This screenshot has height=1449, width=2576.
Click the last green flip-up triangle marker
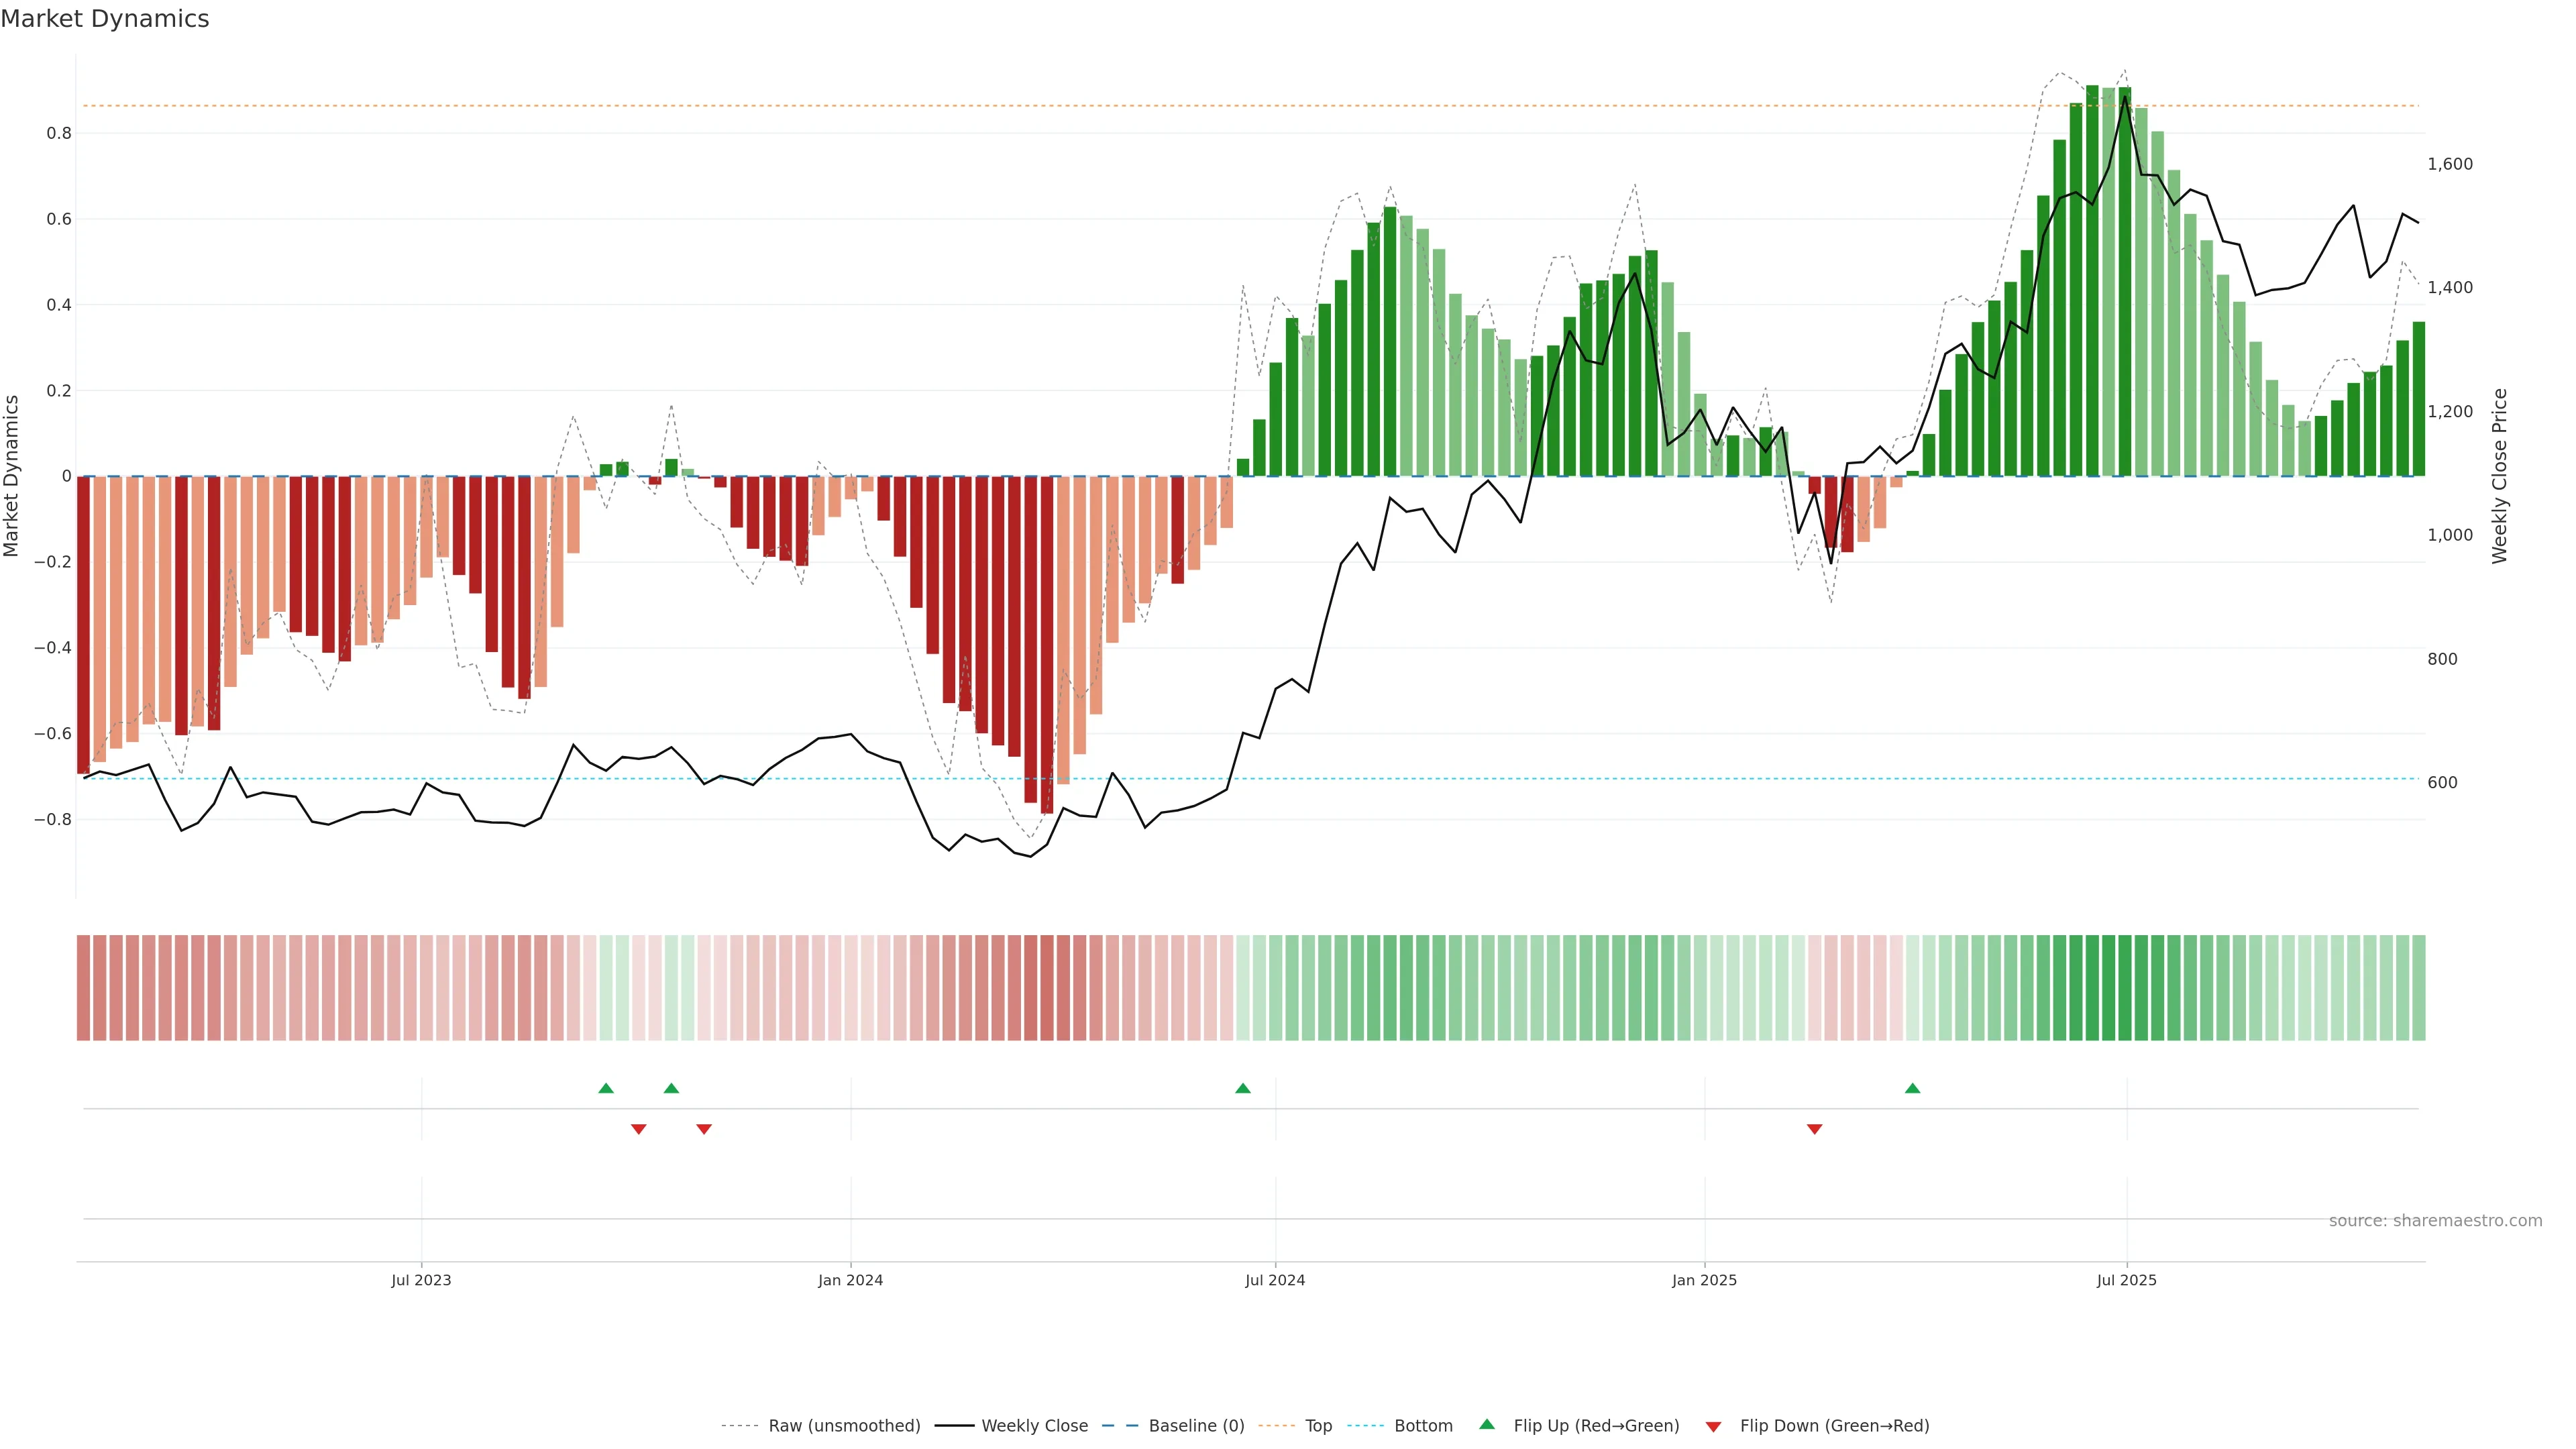(x=1912, y=1088)
